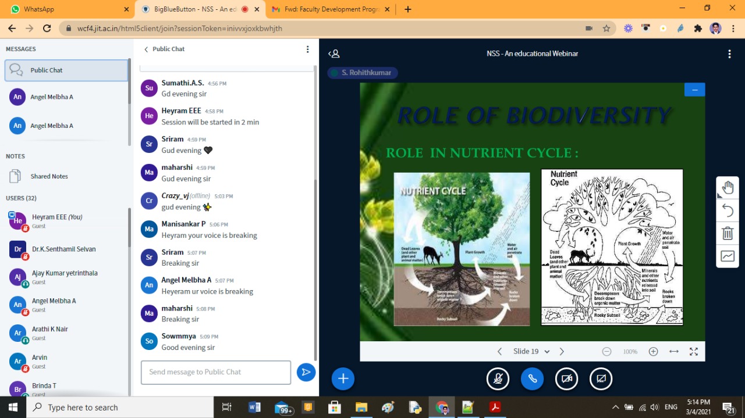Screen dimensions: 745x418
Task: Click the Public Chat message input field
Action: coord(215,372)
